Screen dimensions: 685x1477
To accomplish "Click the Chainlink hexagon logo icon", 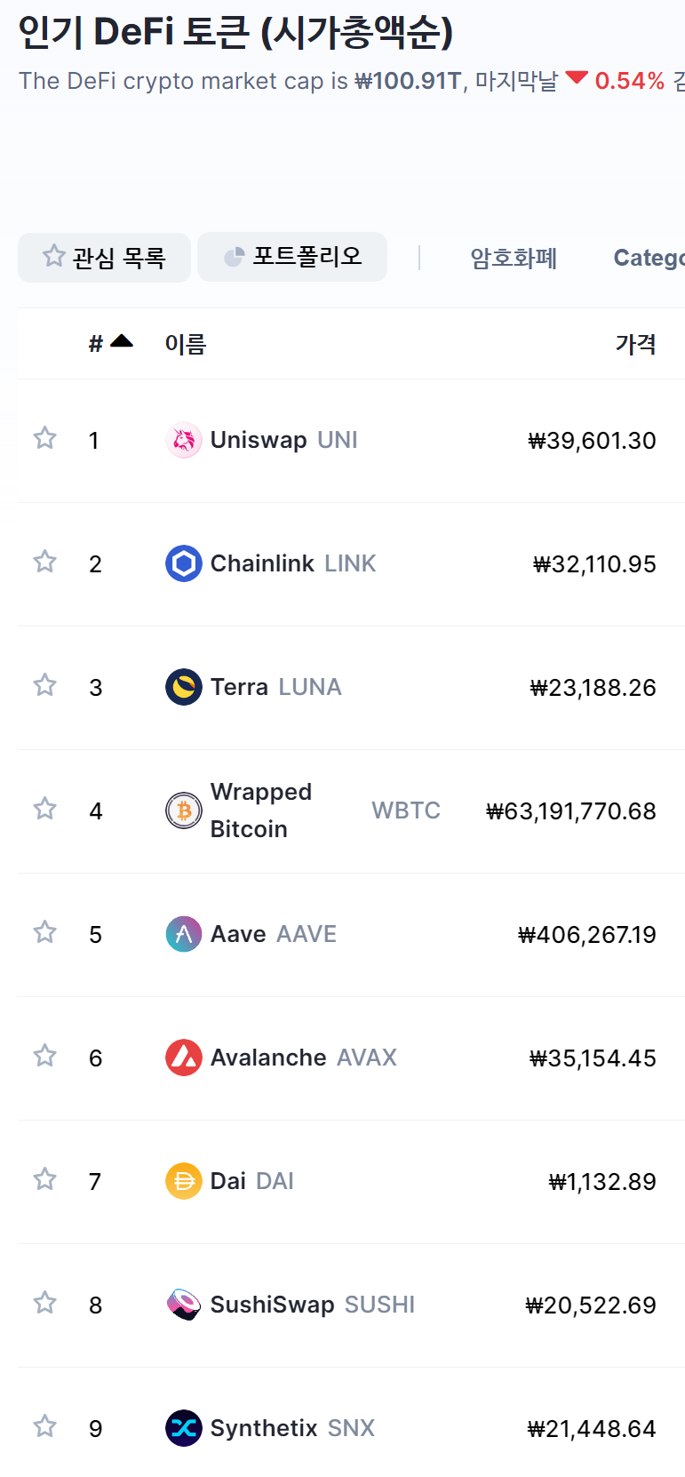I will coord(184,563).
